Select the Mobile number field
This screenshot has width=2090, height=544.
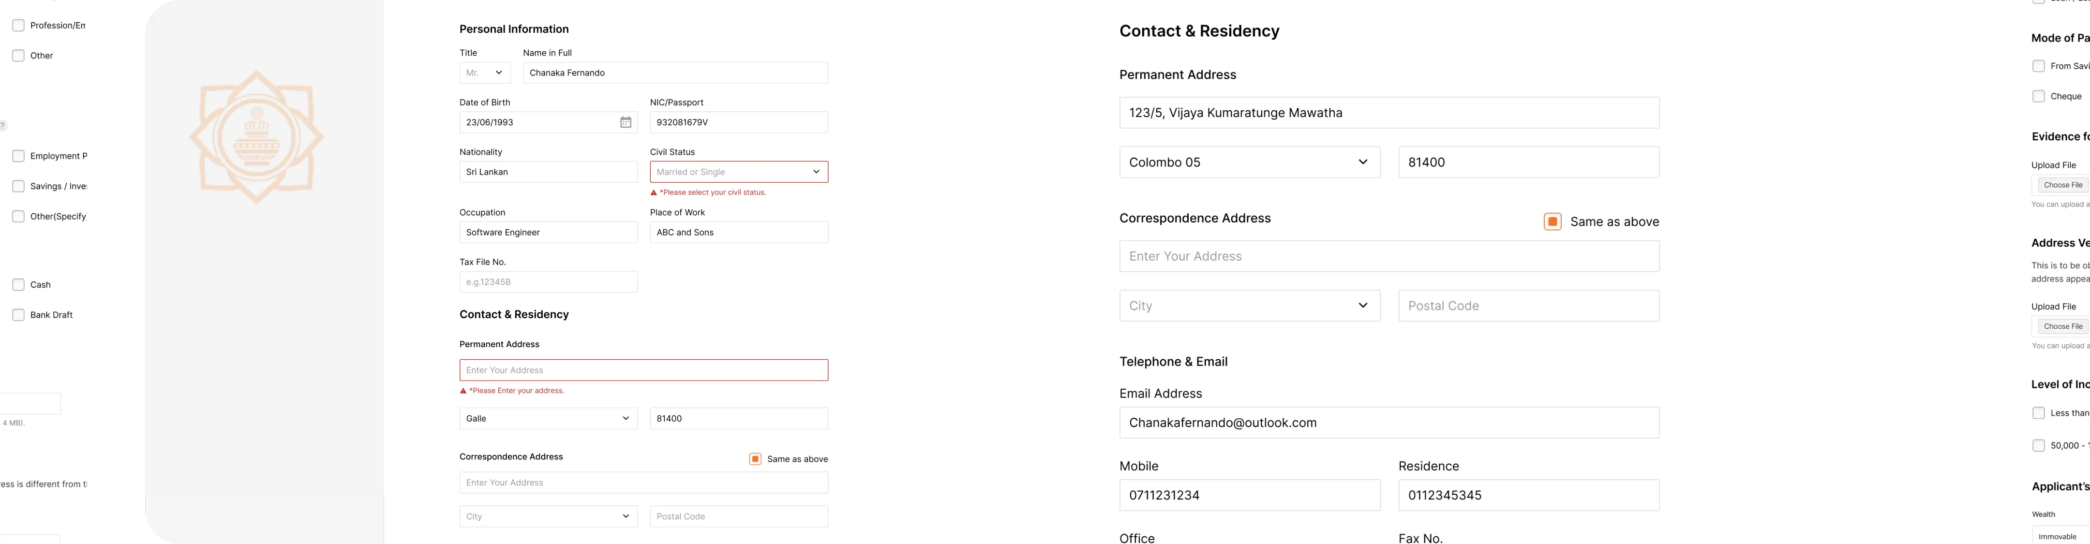click(1250, 495)
